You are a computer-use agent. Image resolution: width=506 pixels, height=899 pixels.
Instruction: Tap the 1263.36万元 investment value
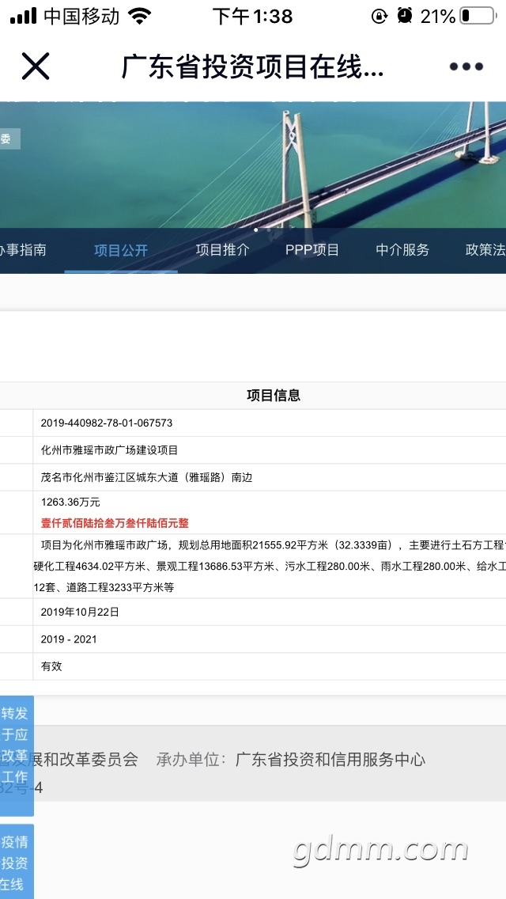pyautogui.click(x=70, y=503)
